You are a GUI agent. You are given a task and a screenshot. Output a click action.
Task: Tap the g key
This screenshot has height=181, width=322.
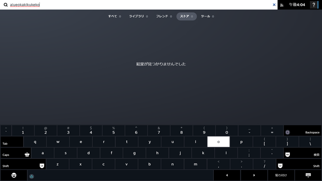[x=134, y=153]
